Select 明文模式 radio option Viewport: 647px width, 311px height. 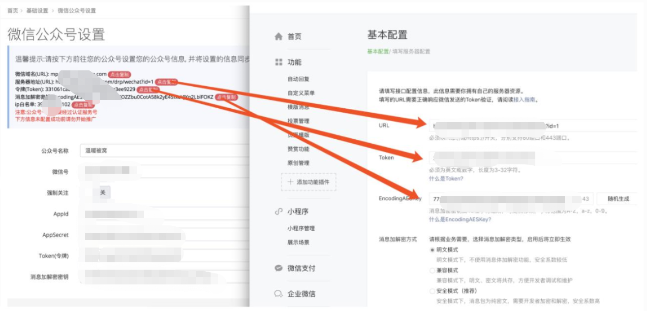[x=432, y=249]
